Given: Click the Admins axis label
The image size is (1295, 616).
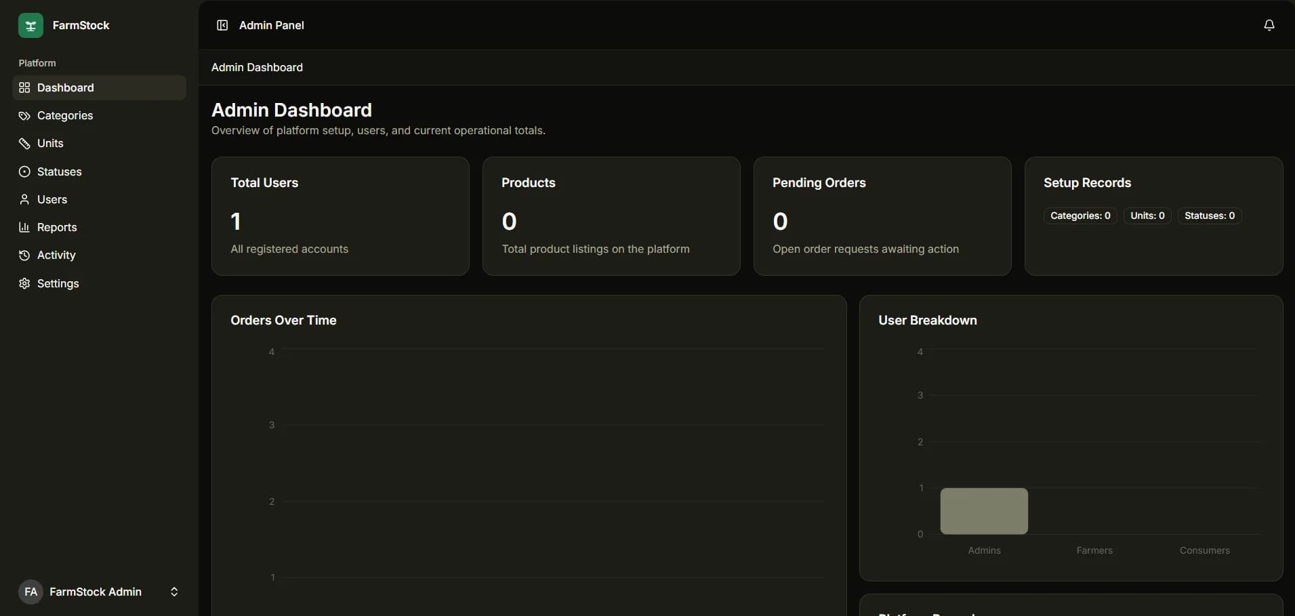Looking at the screenshot, I should click(x=984, y=550).
